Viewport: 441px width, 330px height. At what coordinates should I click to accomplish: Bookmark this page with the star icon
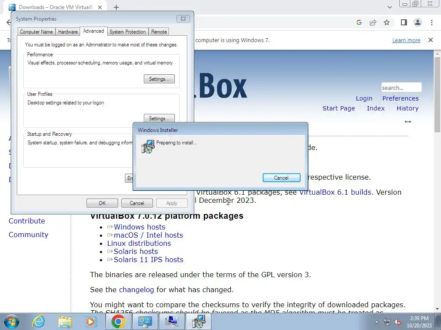pyautogui.click(x=387, y=22)
